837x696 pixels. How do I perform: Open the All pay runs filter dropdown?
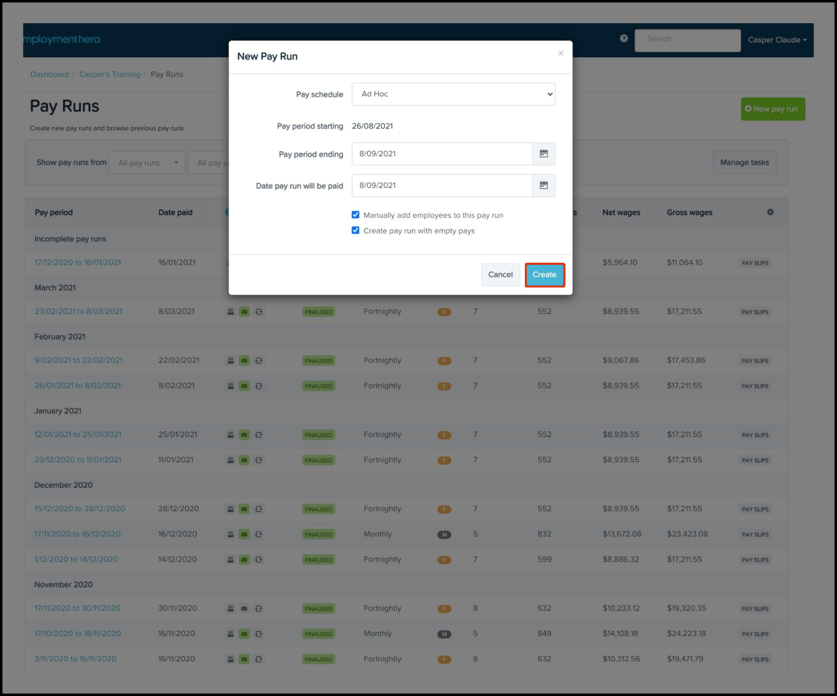coord(147,163)
